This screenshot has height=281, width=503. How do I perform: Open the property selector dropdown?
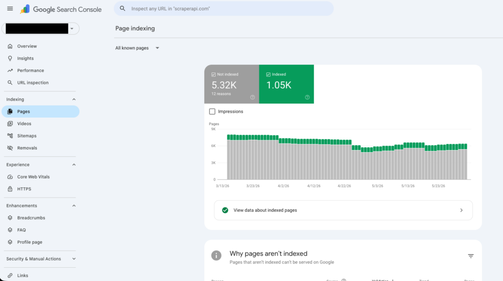[40, 28]
